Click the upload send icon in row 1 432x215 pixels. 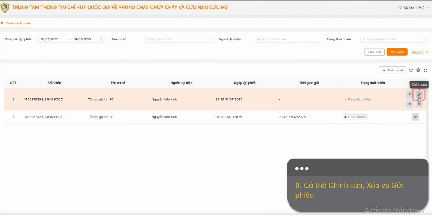tap(410, 95)
